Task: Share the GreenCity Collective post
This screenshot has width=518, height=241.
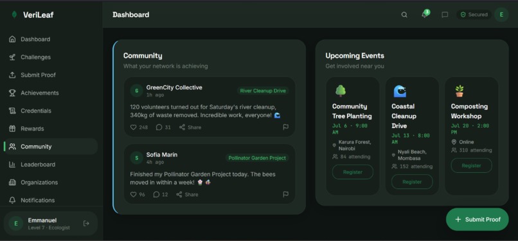Action: [x=190, y=127]
